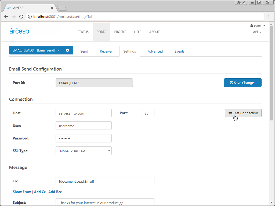Click the Save Changes button
This screenshot has width=275, height=206.
click(x=243, y=83)
